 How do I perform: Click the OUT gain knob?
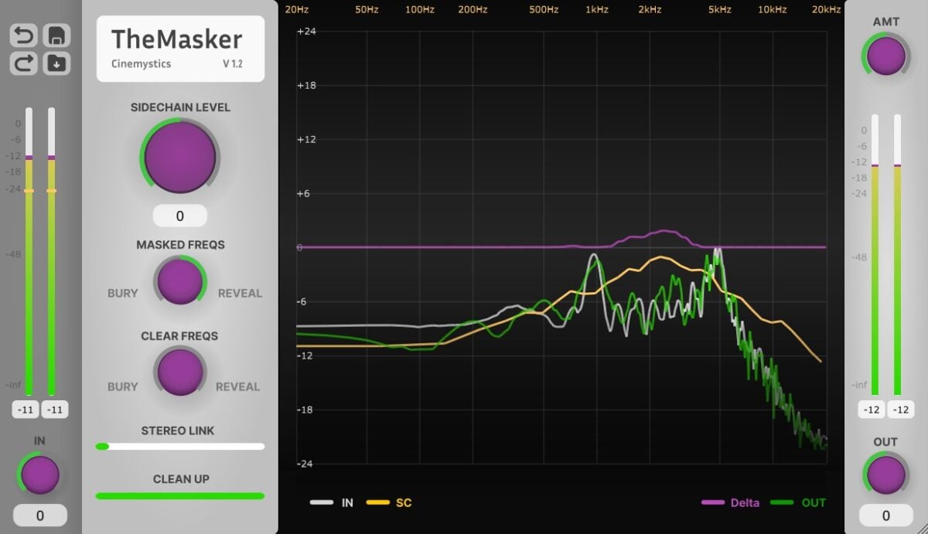(886, 475)
